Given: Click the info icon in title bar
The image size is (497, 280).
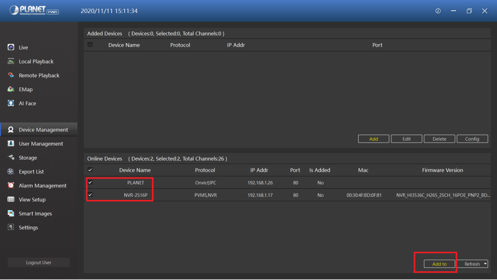Looking at the screenshot, I should tap(438, 11).
